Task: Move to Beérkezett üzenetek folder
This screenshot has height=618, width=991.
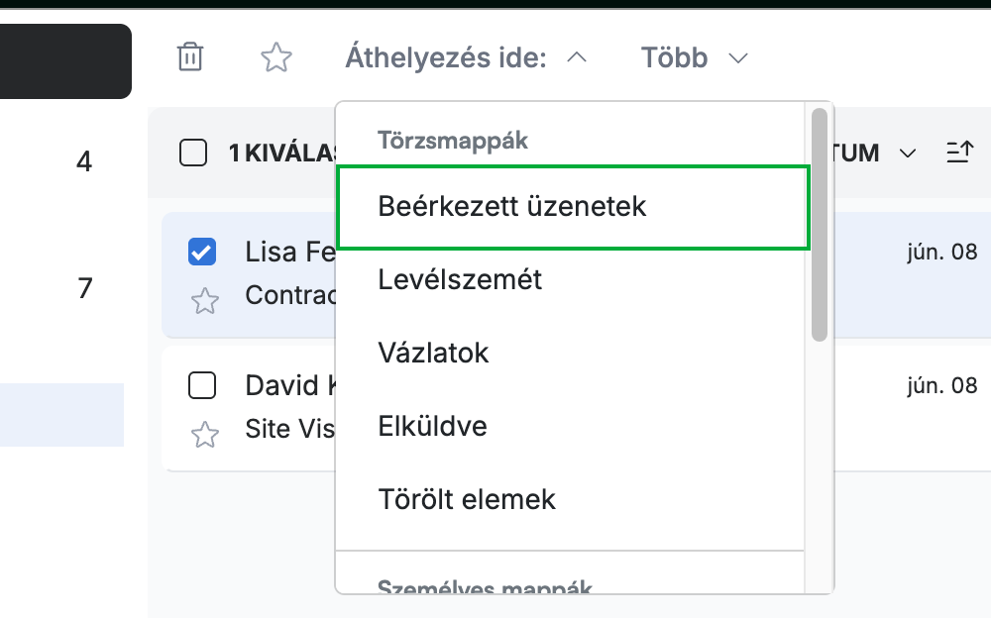Action: tap(573, 207)
